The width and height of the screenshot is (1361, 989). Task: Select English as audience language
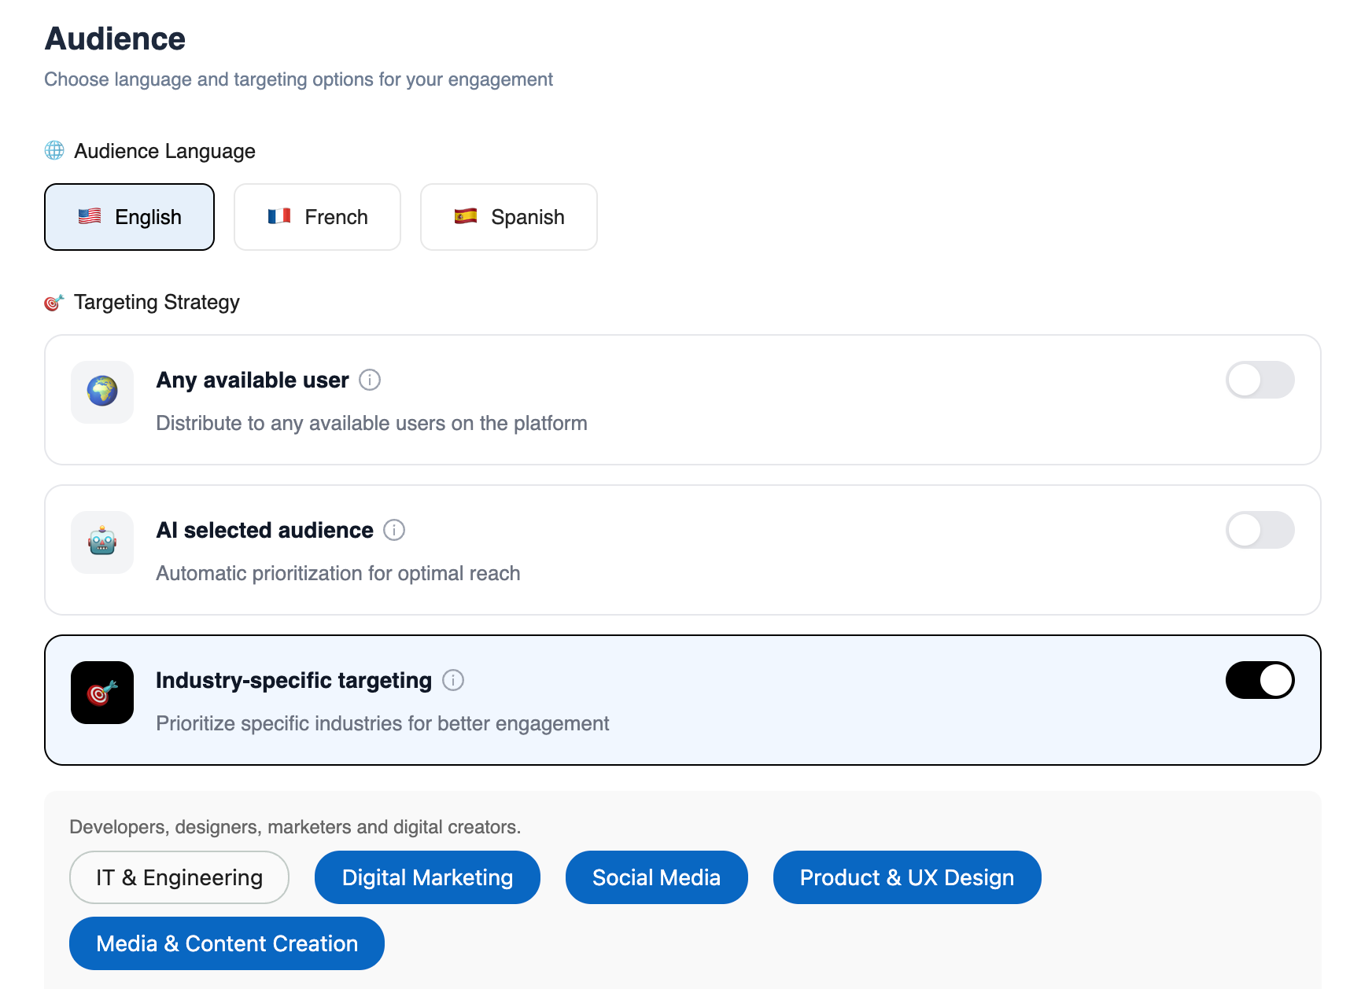[130, 217]
